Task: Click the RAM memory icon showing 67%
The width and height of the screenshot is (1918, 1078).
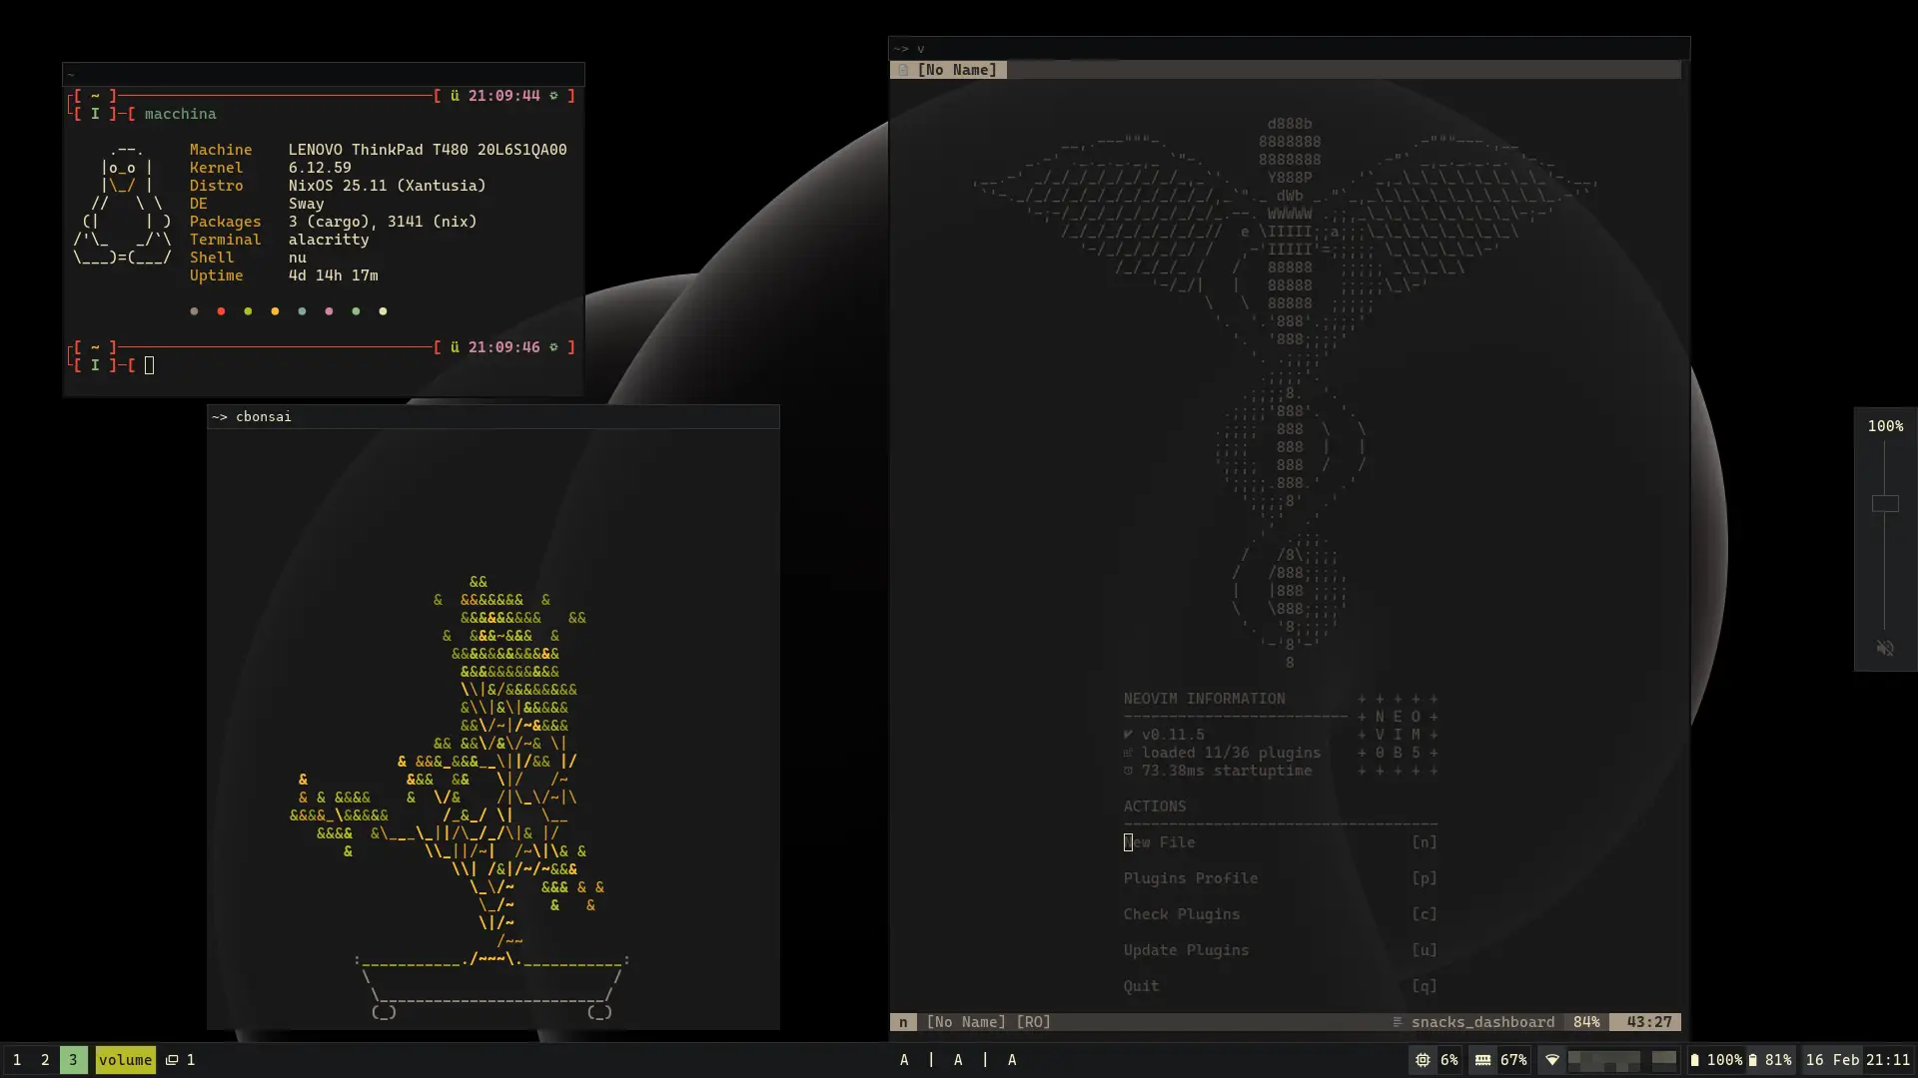Action: point(1483,1060)
